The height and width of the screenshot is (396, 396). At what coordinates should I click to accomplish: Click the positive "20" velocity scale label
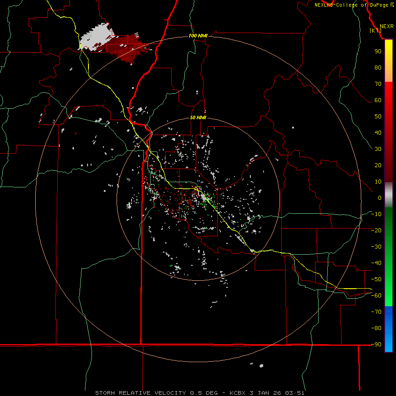coord(378,165)
